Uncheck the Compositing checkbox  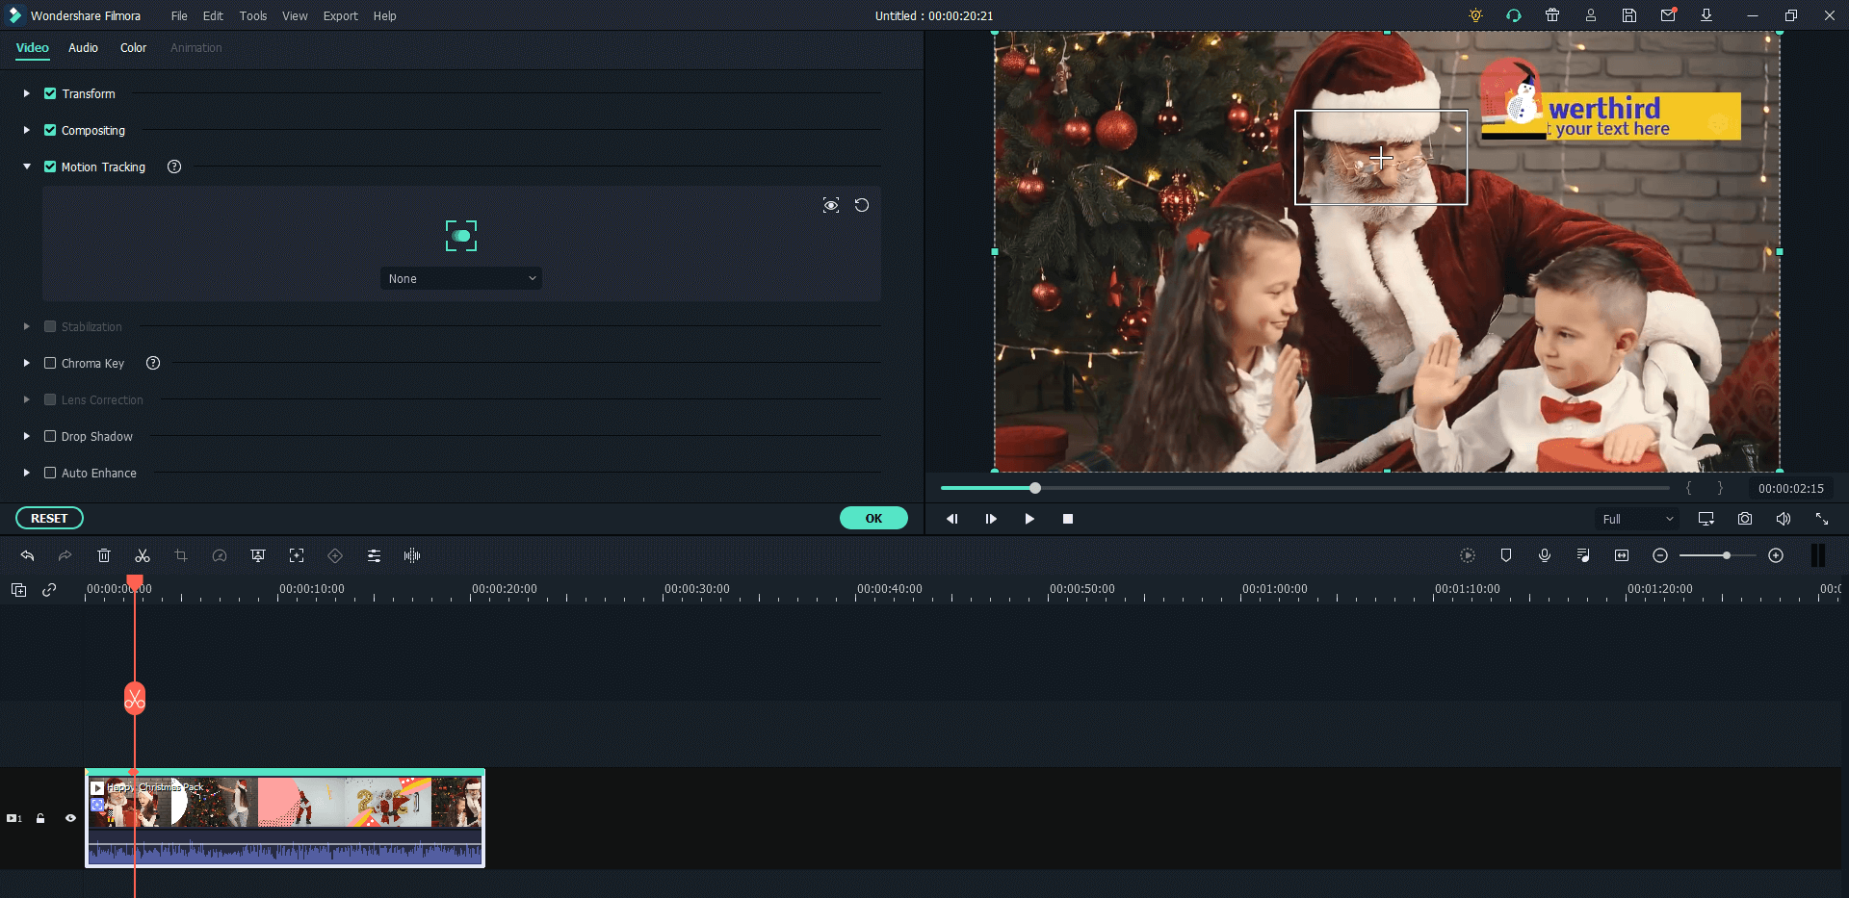click(x=50, y=130)
